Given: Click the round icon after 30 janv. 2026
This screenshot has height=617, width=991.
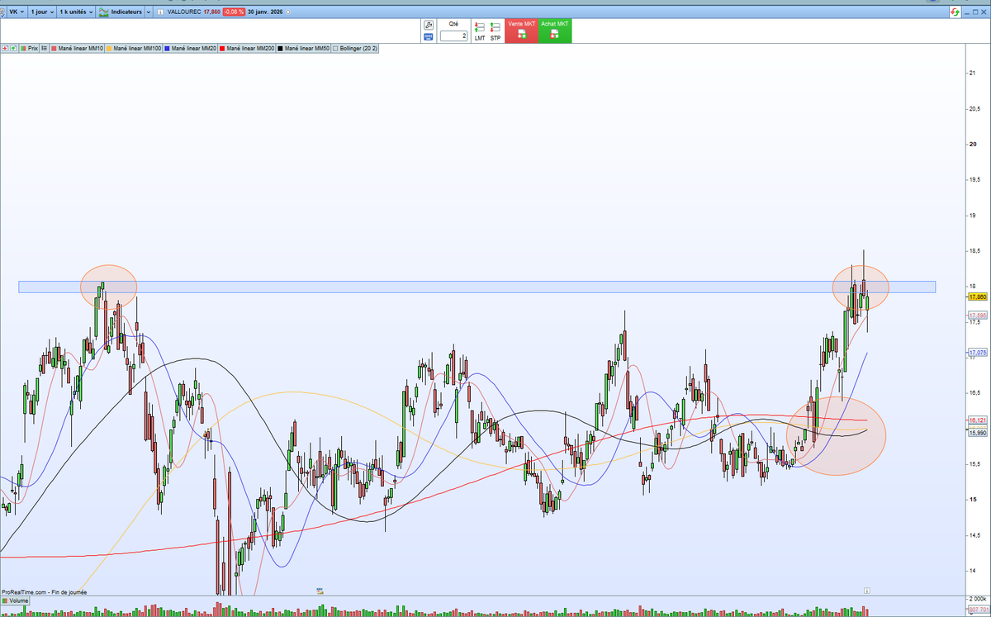Looking at the screenshot, I should pyautogui.click(x=287, y=12).
